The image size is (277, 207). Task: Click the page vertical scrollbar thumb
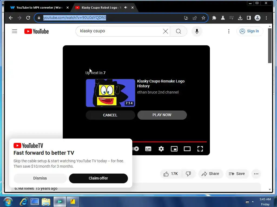tap(270, 45)
